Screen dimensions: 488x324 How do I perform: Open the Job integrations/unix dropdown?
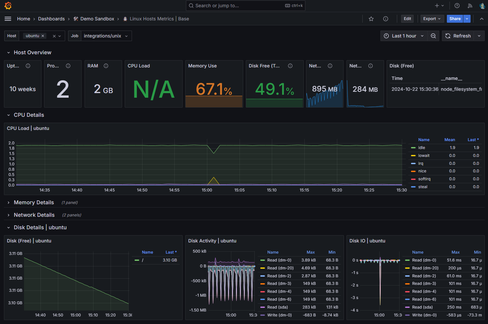(x=105, y=36)
